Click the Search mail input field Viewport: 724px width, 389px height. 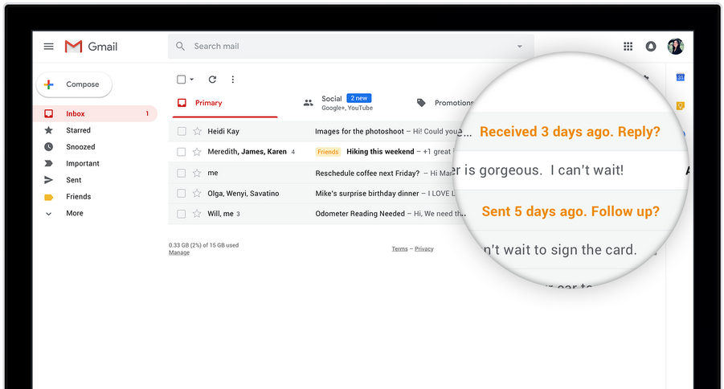tap(351, 46)
